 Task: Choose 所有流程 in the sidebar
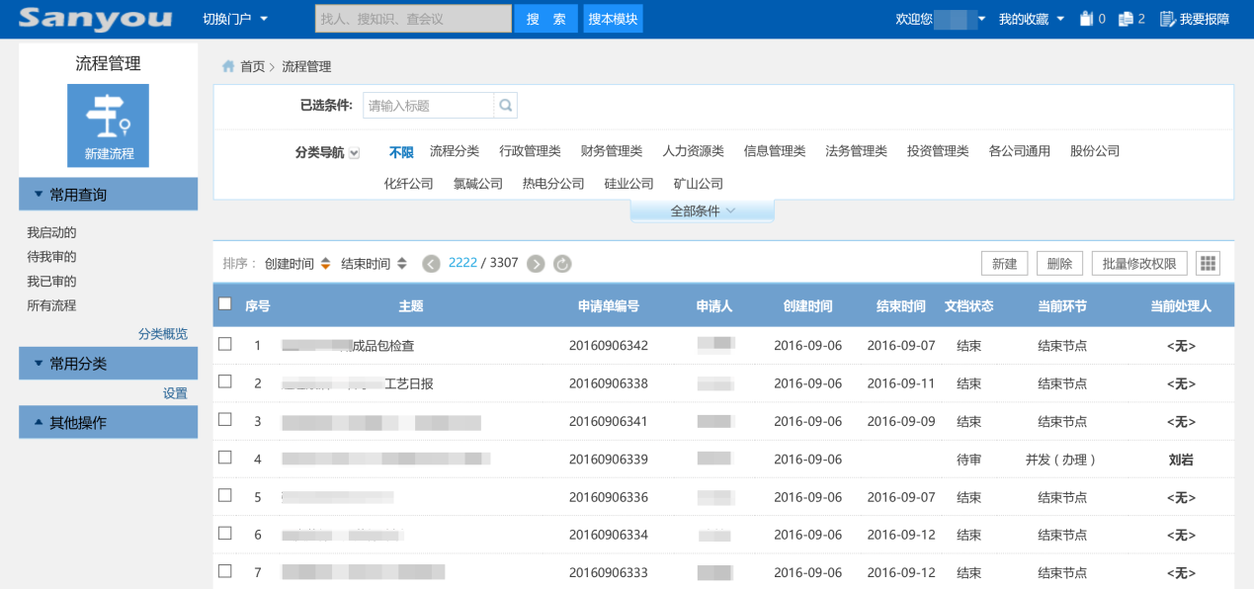pyautogui.click(x=51, y=305)
